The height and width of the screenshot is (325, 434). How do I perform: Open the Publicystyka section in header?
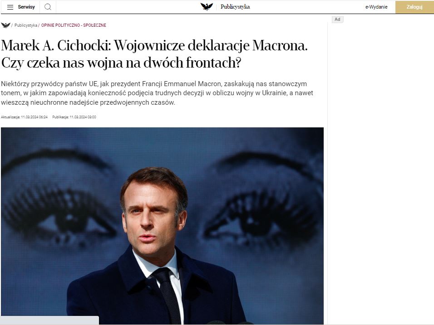[235, 7]
